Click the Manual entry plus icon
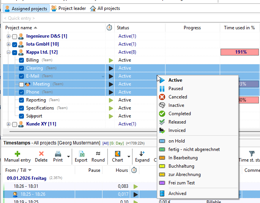260x203 pixels. [17, 154]
